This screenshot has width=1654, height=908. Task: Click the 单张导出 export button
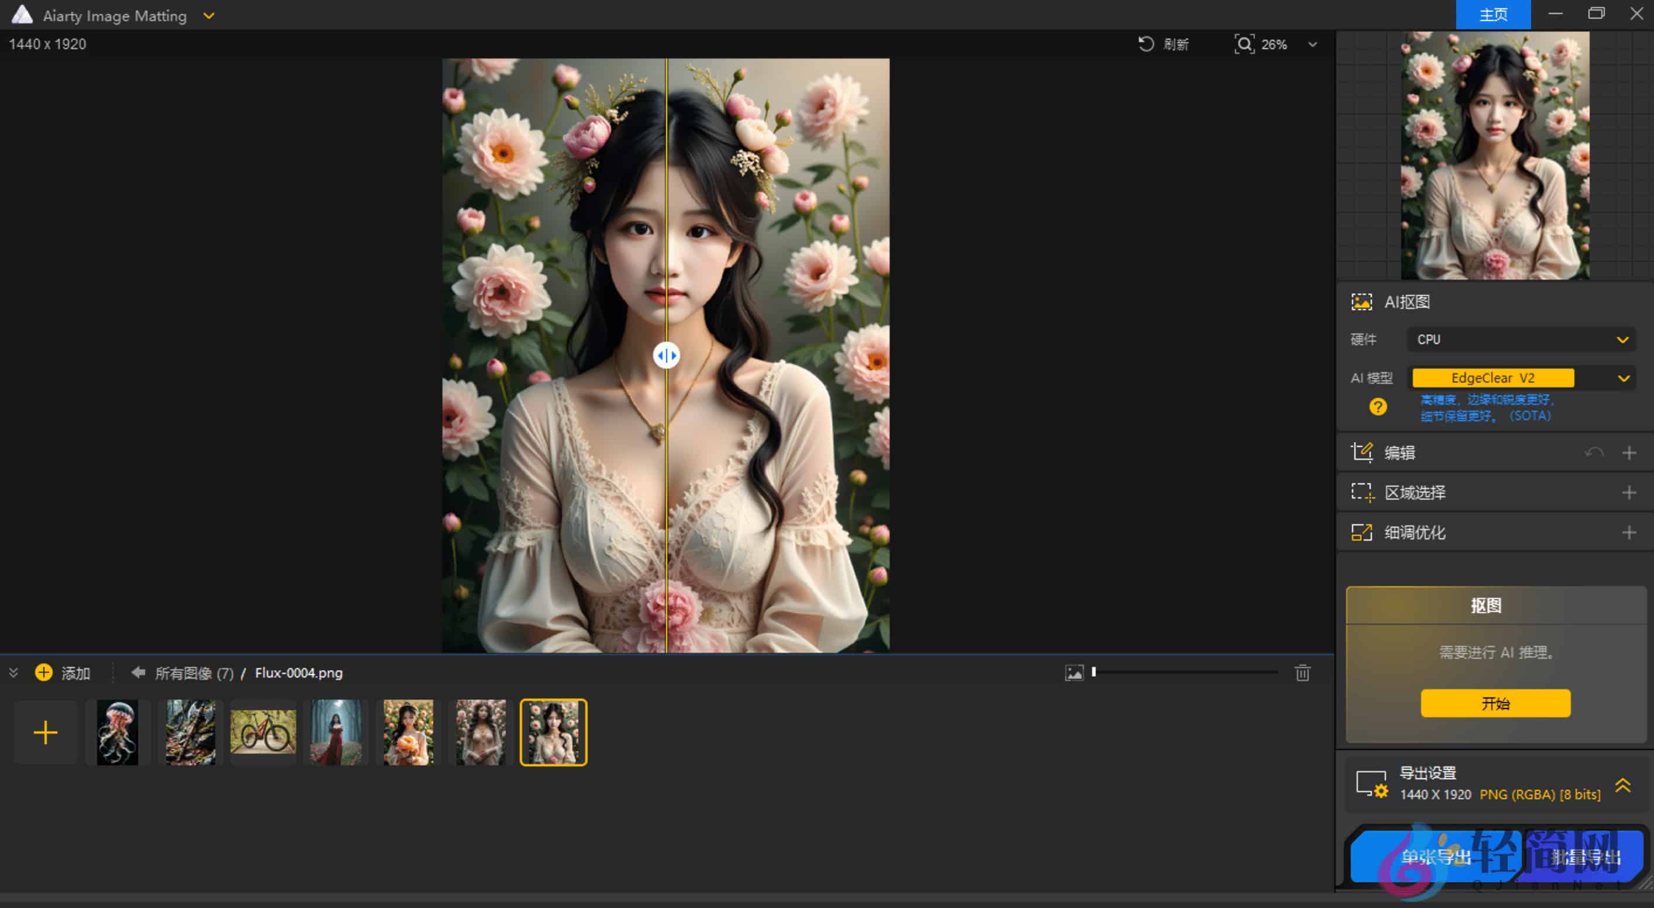tap(1436, 858)
